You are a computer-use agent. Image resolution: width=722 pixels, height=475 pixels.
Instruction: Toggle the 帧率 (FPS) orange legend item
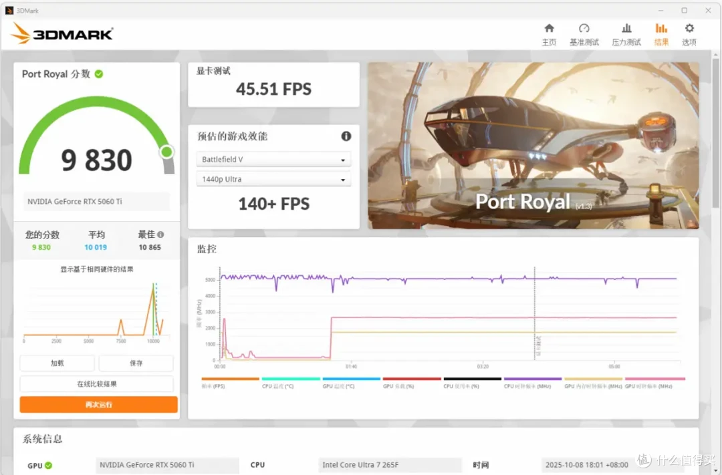[230, 383]
